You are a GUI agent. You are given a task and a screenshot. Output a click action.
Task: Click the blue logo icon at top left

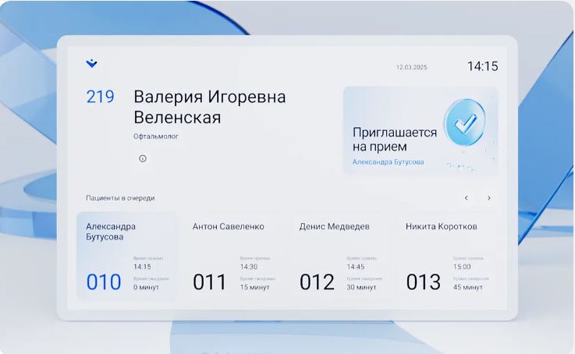[91, 63]
